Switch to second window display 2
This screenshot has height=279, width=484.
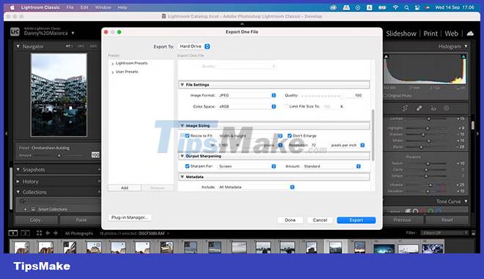click(26, 233)
